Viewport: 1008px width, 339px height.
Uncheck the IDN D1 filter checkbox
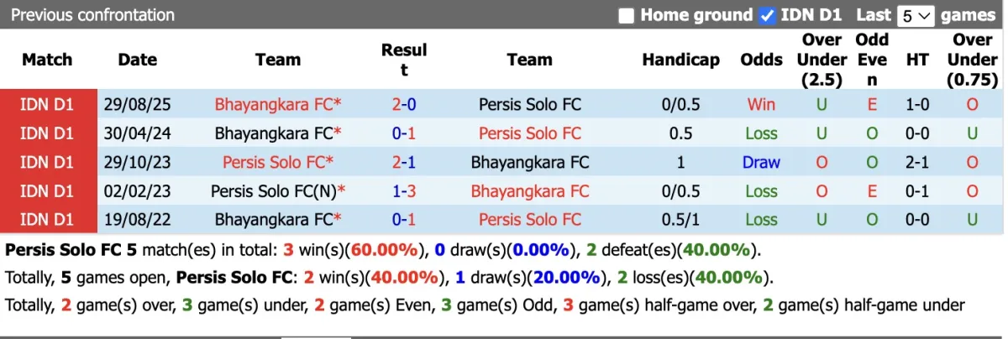pos(766,16)
